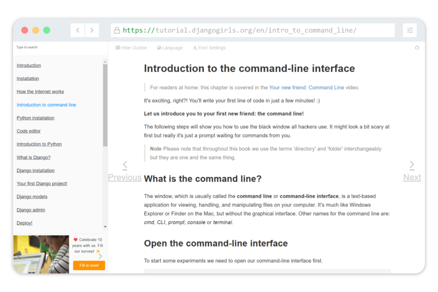Click heading What is the command line?
This screenshot has width=438, height=292.
point(203,179)
